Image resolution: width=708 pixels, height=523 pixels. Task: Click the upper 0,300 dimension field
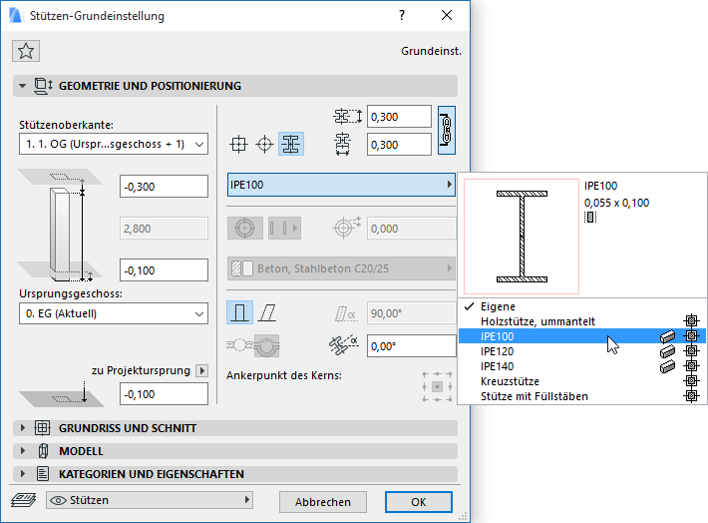tap(399, 117)
